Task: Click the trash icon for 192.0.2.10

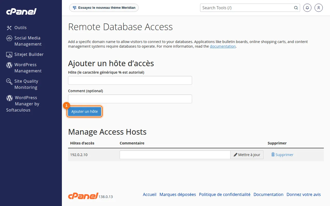Action: [273, 154]
